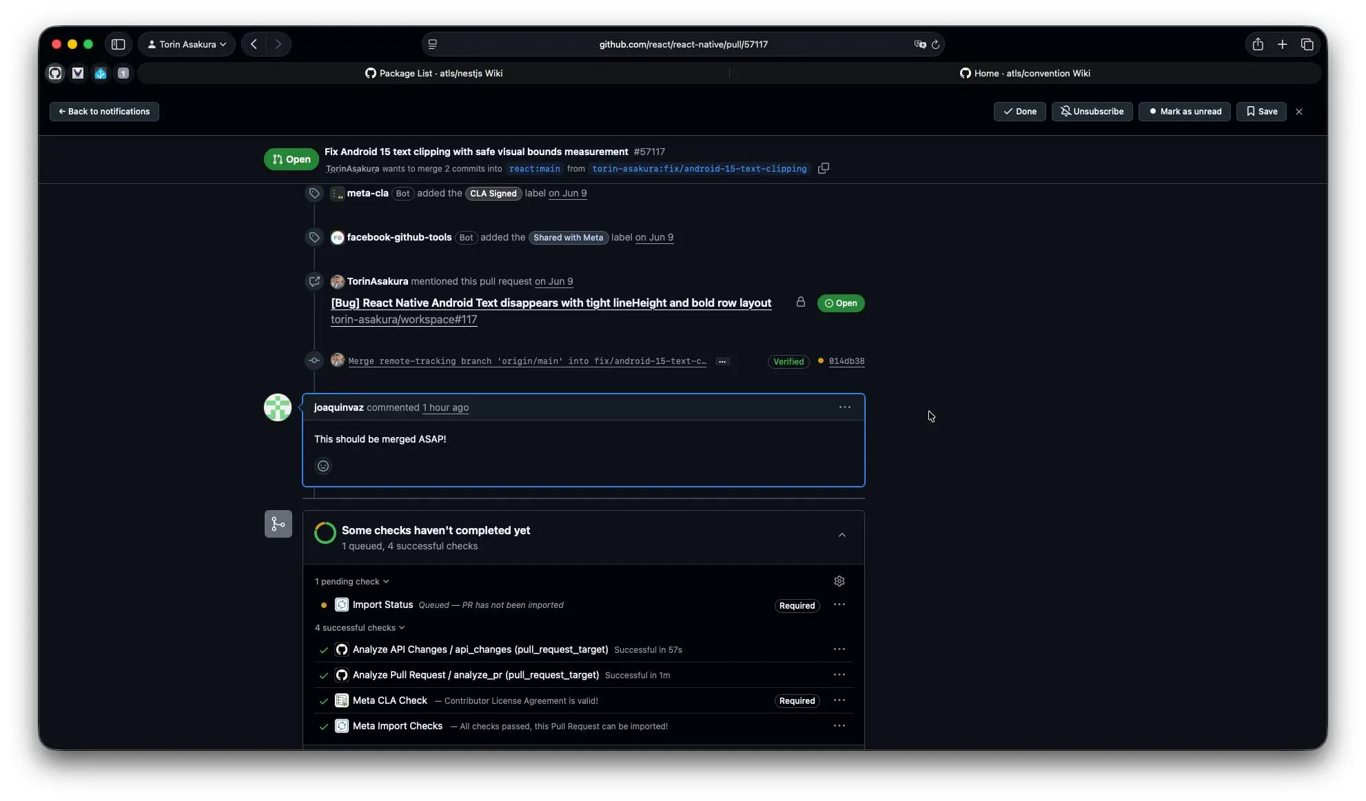Open the facebook-github-tools bot profile

click(399, 237)
